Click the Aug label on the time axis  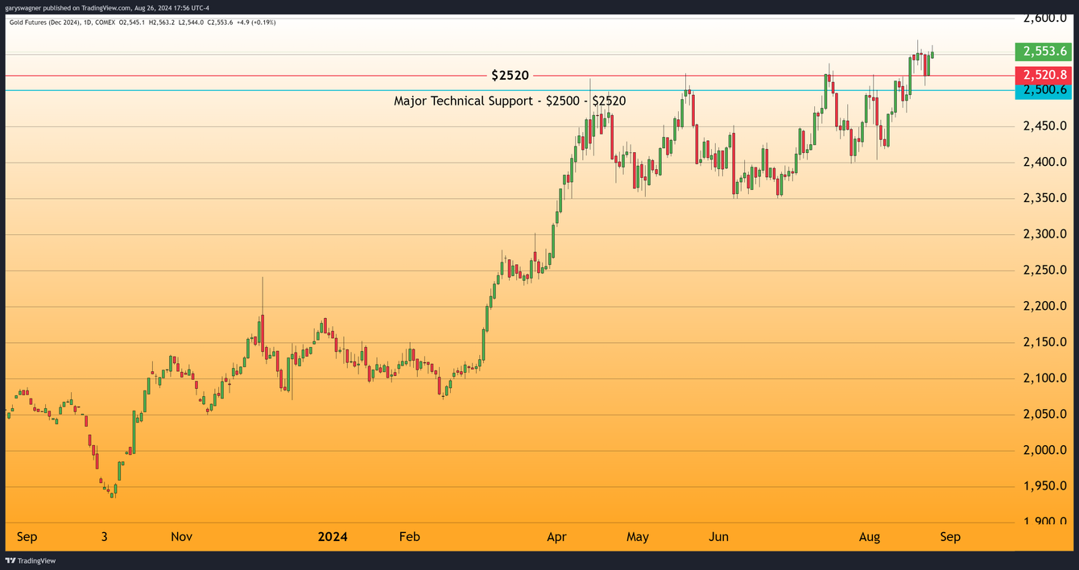[x=870, y=536]
